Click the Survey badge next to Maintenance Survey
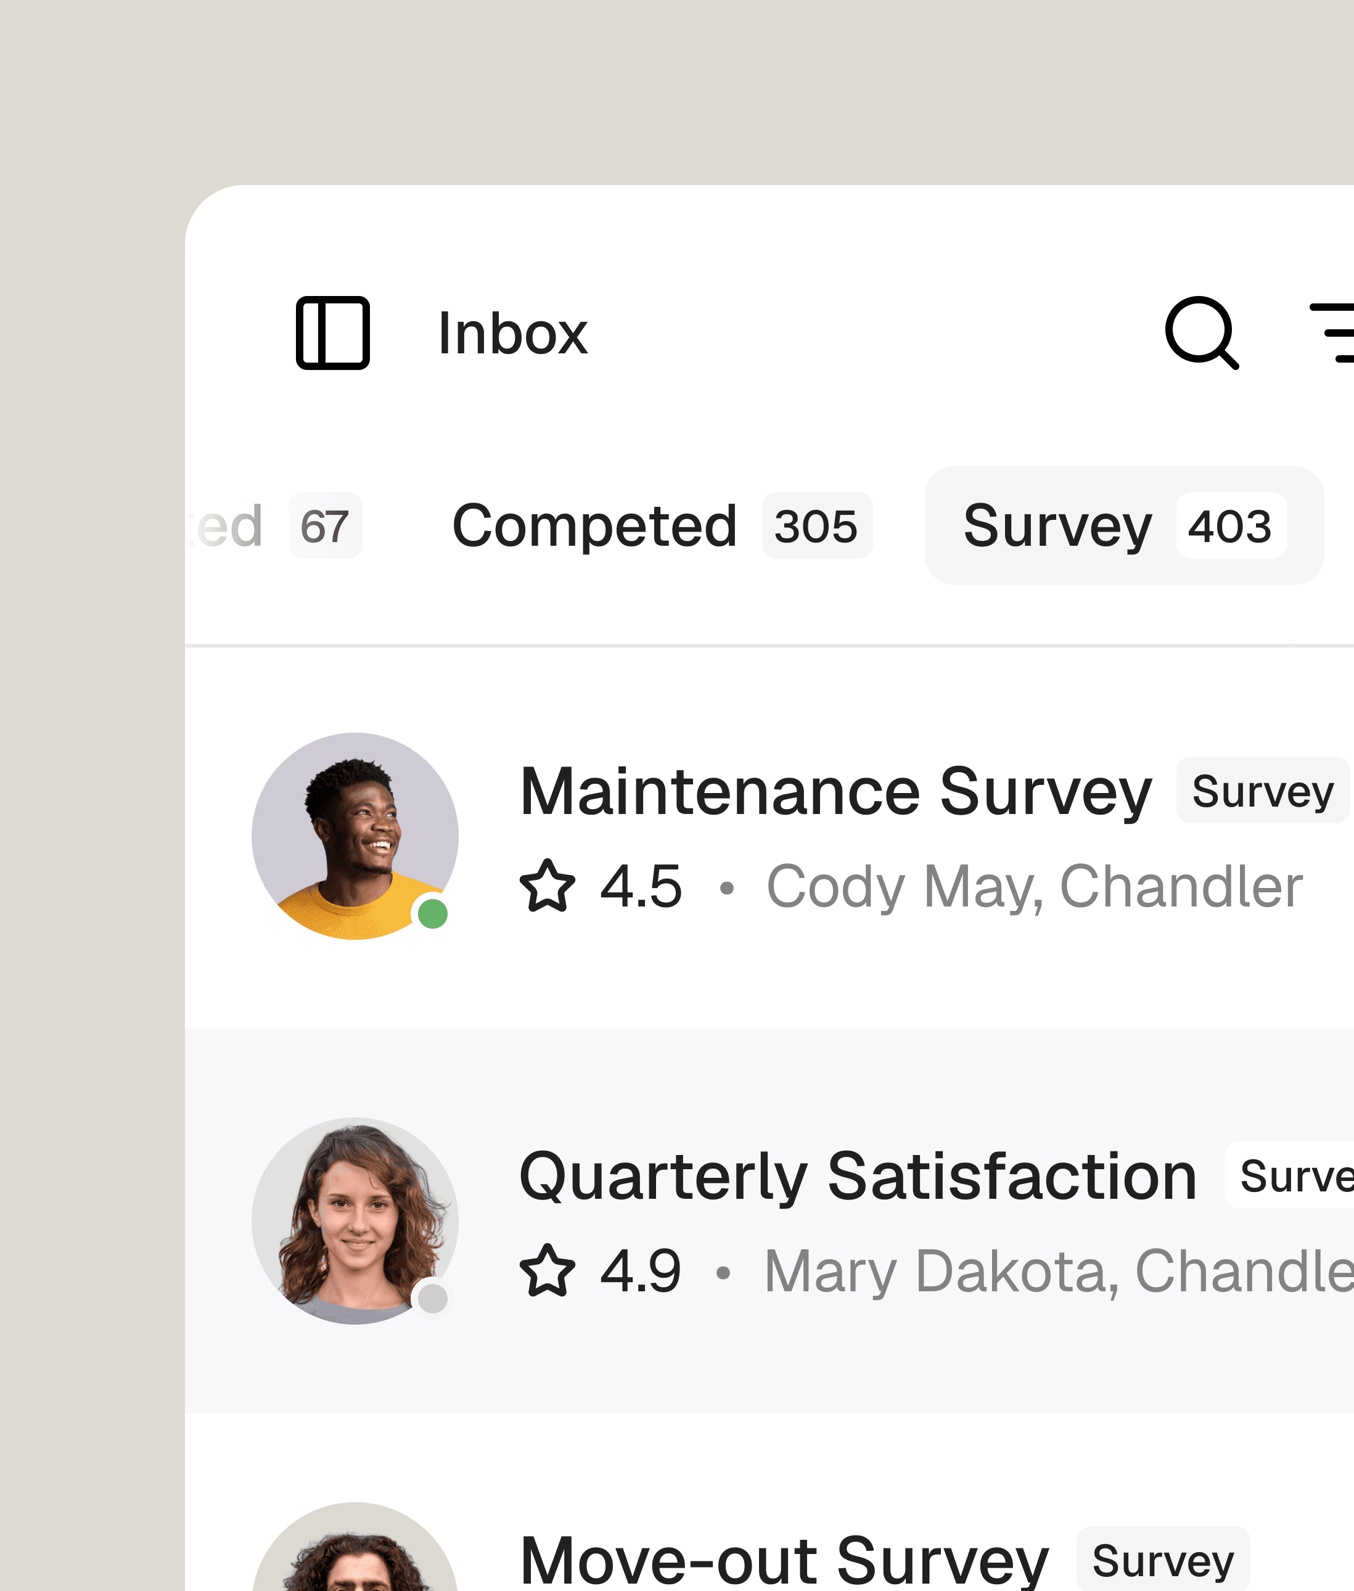1354x1591 pixels. (x=1262, y=792)
